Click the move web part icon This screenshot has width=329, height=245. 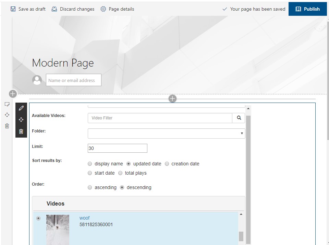tap(21, 120)
